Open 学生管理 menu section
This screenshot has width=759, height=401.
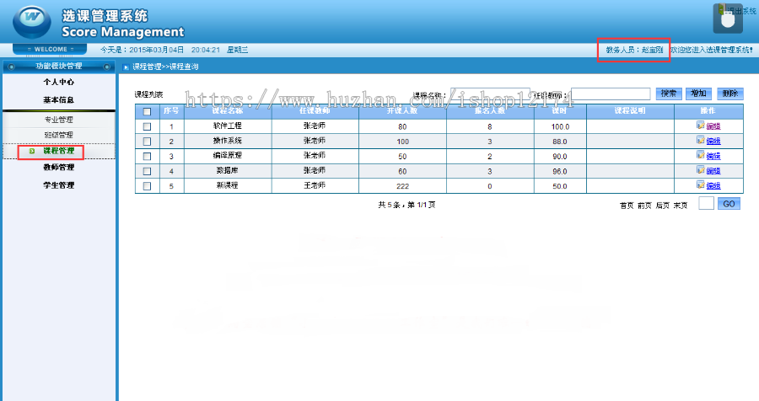tap(58, 185)
